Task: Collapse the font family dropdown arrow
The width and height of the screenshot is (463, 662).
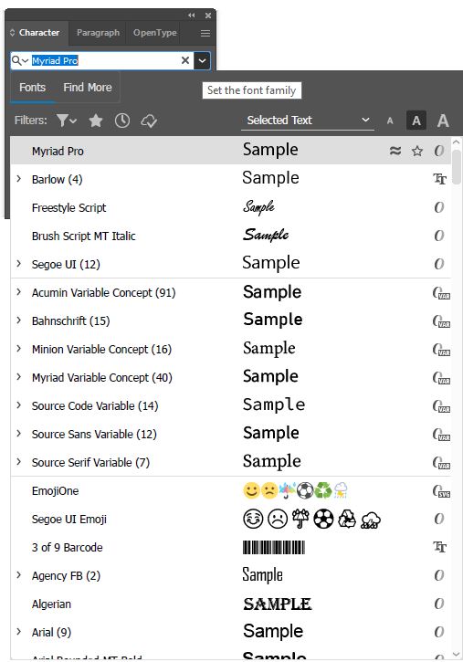Action: (202, 61)
